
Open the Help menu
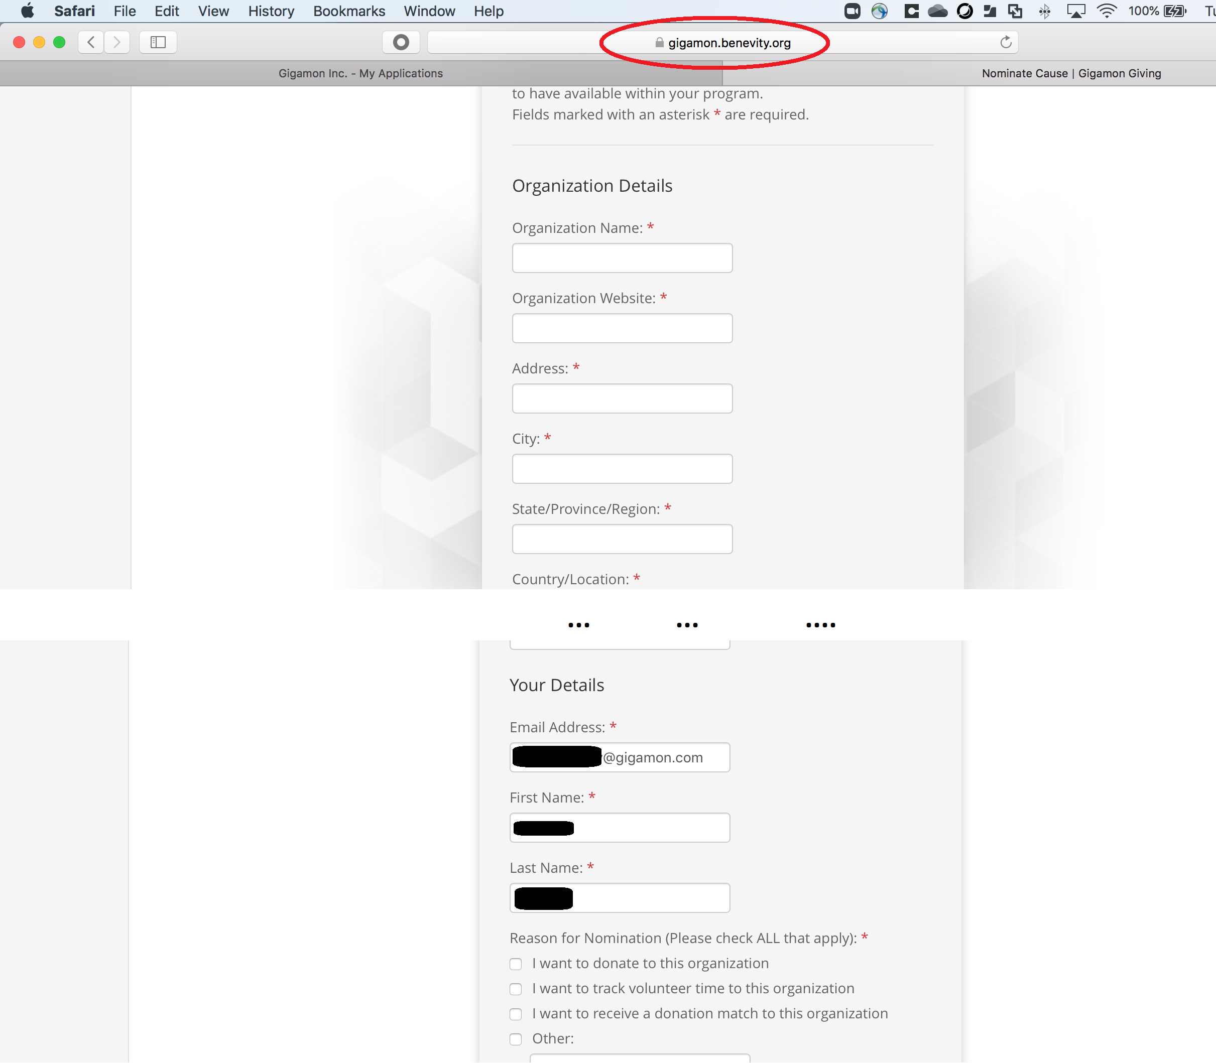[x=489, y=11]
